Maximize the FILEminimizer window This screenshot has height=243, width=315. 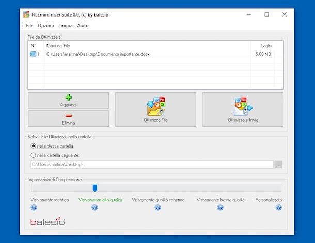tap(266, 14)
